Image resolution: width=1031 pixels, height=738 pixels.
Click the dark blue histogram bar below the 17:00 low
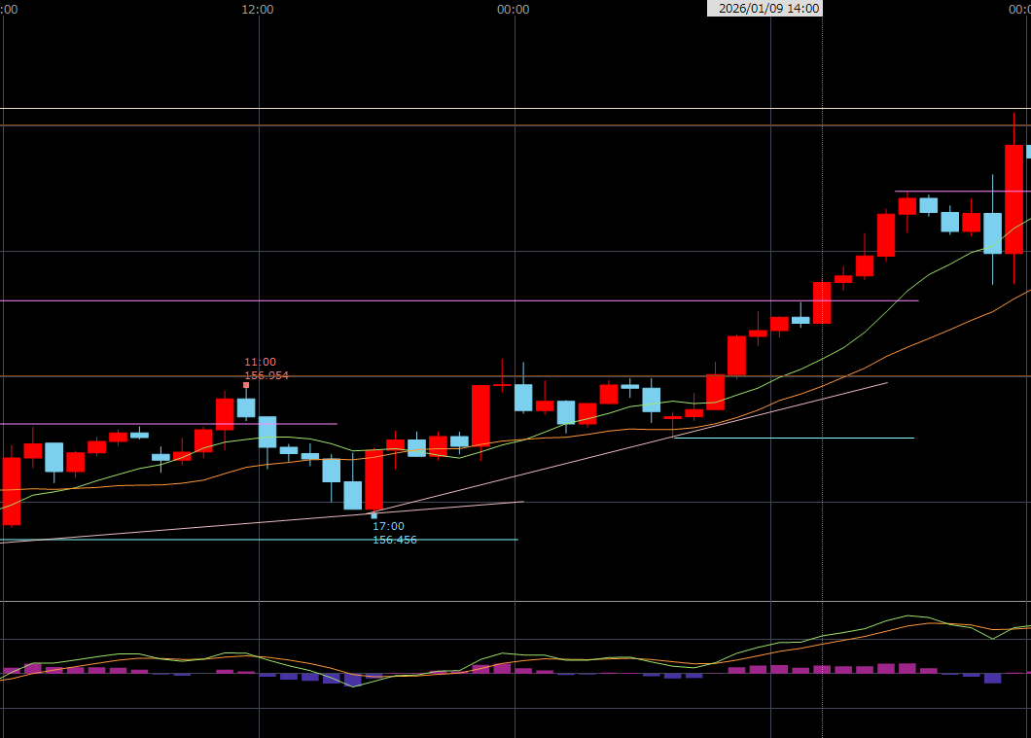[352, 679]
